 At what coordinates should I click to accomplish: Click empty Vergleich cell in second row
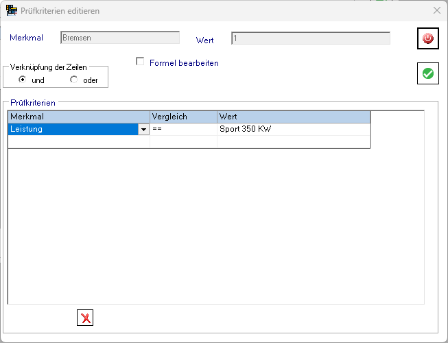[x=183, y=142]
